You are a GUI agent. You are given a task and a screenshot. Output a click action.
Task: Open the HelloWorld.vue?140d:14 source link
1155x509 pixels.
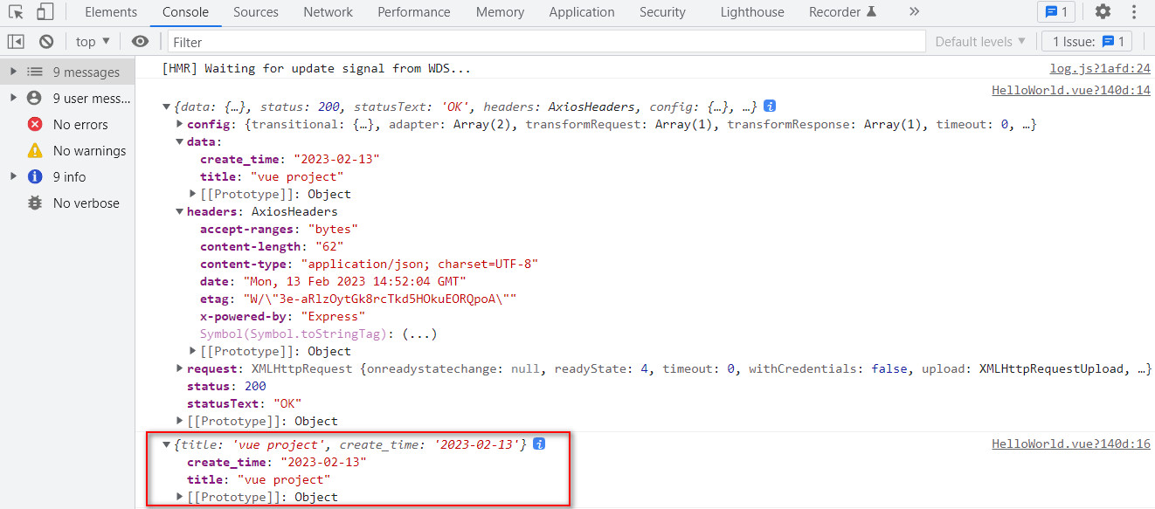[x=1071, y=90]
